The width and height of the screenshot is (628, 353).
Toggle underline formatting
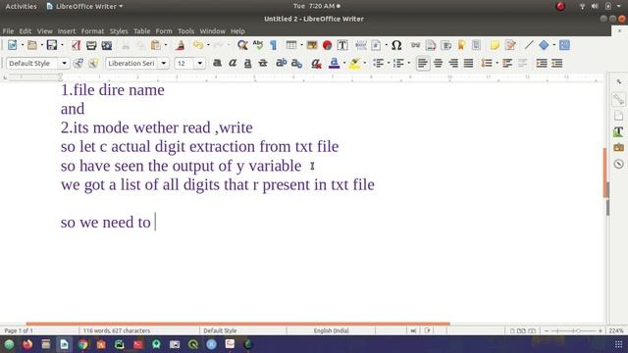tap(247, 63)
